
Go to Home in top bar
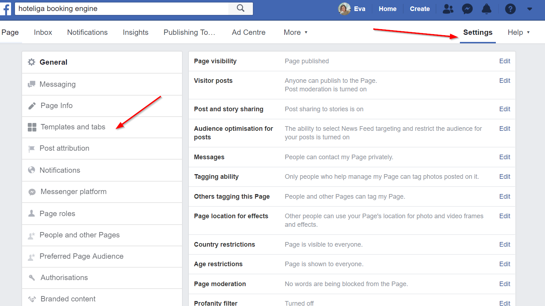coord(388,9)
